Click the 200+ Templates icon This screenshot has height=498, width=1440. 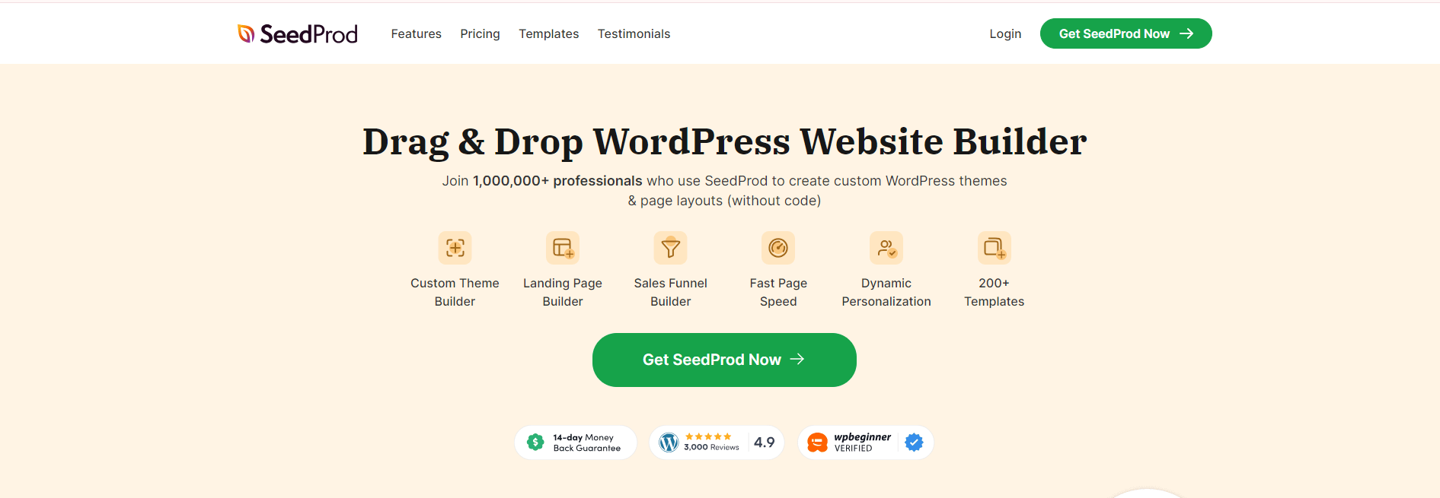(x=995, y=248)
